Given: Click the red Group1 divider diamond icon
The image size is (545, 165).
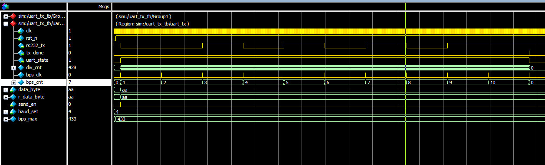Looking at the screenshot, I should pos(13,16).
